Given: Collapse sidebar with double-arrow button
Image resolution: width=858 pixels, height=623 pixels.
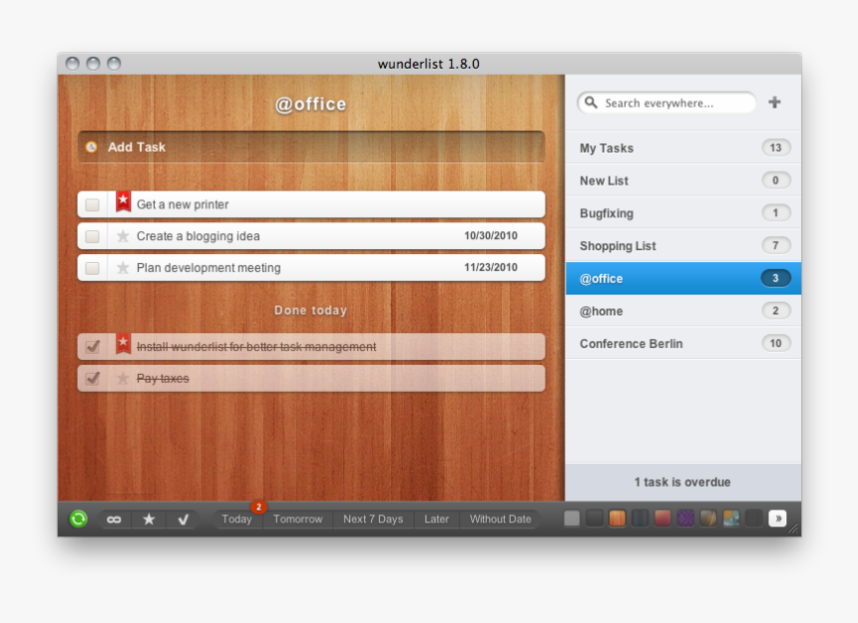Looking at the screenshot, I should [x=777, y=518].
